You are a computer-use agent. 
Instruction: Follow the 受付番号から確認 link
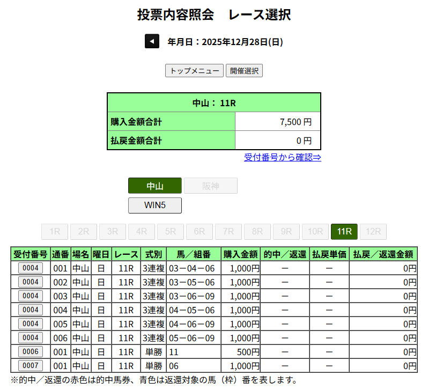[x=282, y=157]
